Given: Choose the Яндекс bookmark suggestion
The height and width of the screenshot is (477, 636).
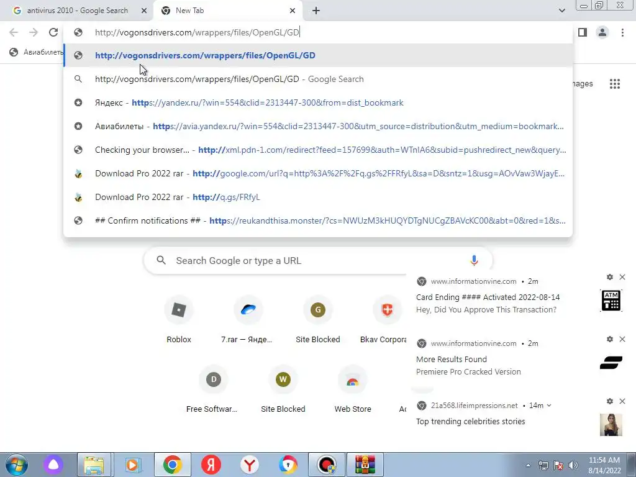Looking at the screenshot, I should click(x=318, y=102).
